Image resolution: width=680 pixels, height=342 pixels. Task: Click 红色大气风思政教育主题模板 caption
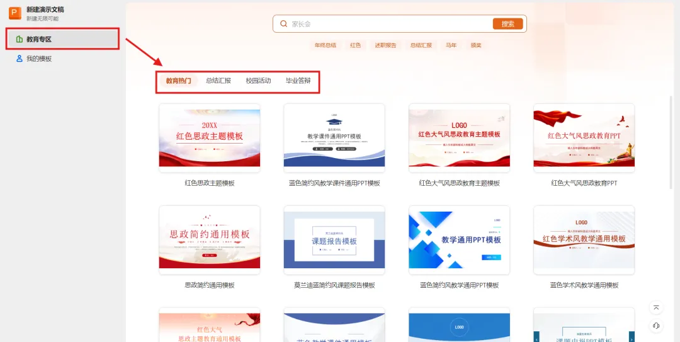point(459,183)
